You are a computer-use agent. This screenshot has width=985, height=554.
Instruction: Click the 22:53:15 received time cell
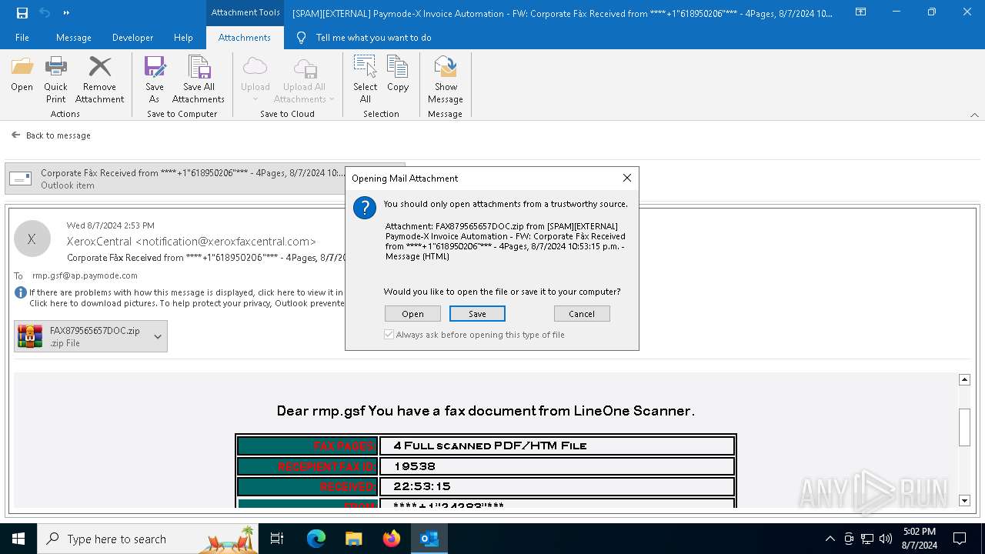(x=557, y=486)
